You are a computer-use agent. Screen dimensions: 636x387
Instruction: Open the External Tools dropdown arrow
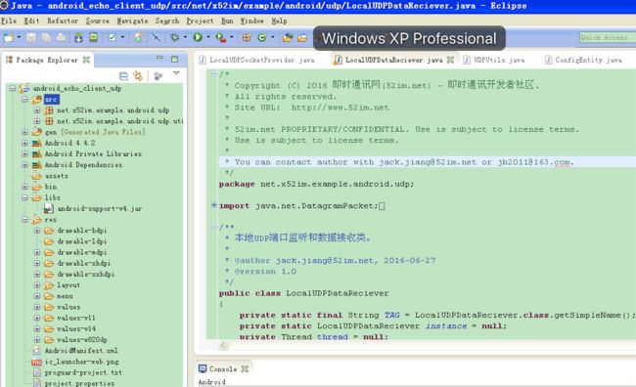(x=232, y=38)
